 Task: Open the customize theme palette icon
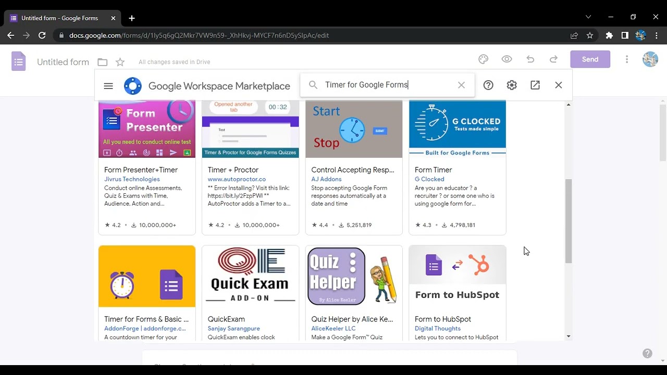point(483,59)
